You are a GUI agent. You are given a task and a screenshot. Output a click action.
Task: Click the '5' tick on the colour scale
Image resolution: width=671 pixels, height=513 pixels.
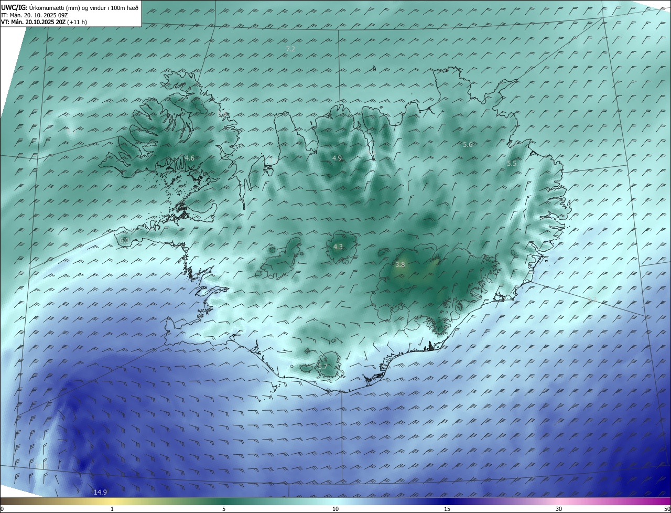pyautogui.click(x=224, y=509)
